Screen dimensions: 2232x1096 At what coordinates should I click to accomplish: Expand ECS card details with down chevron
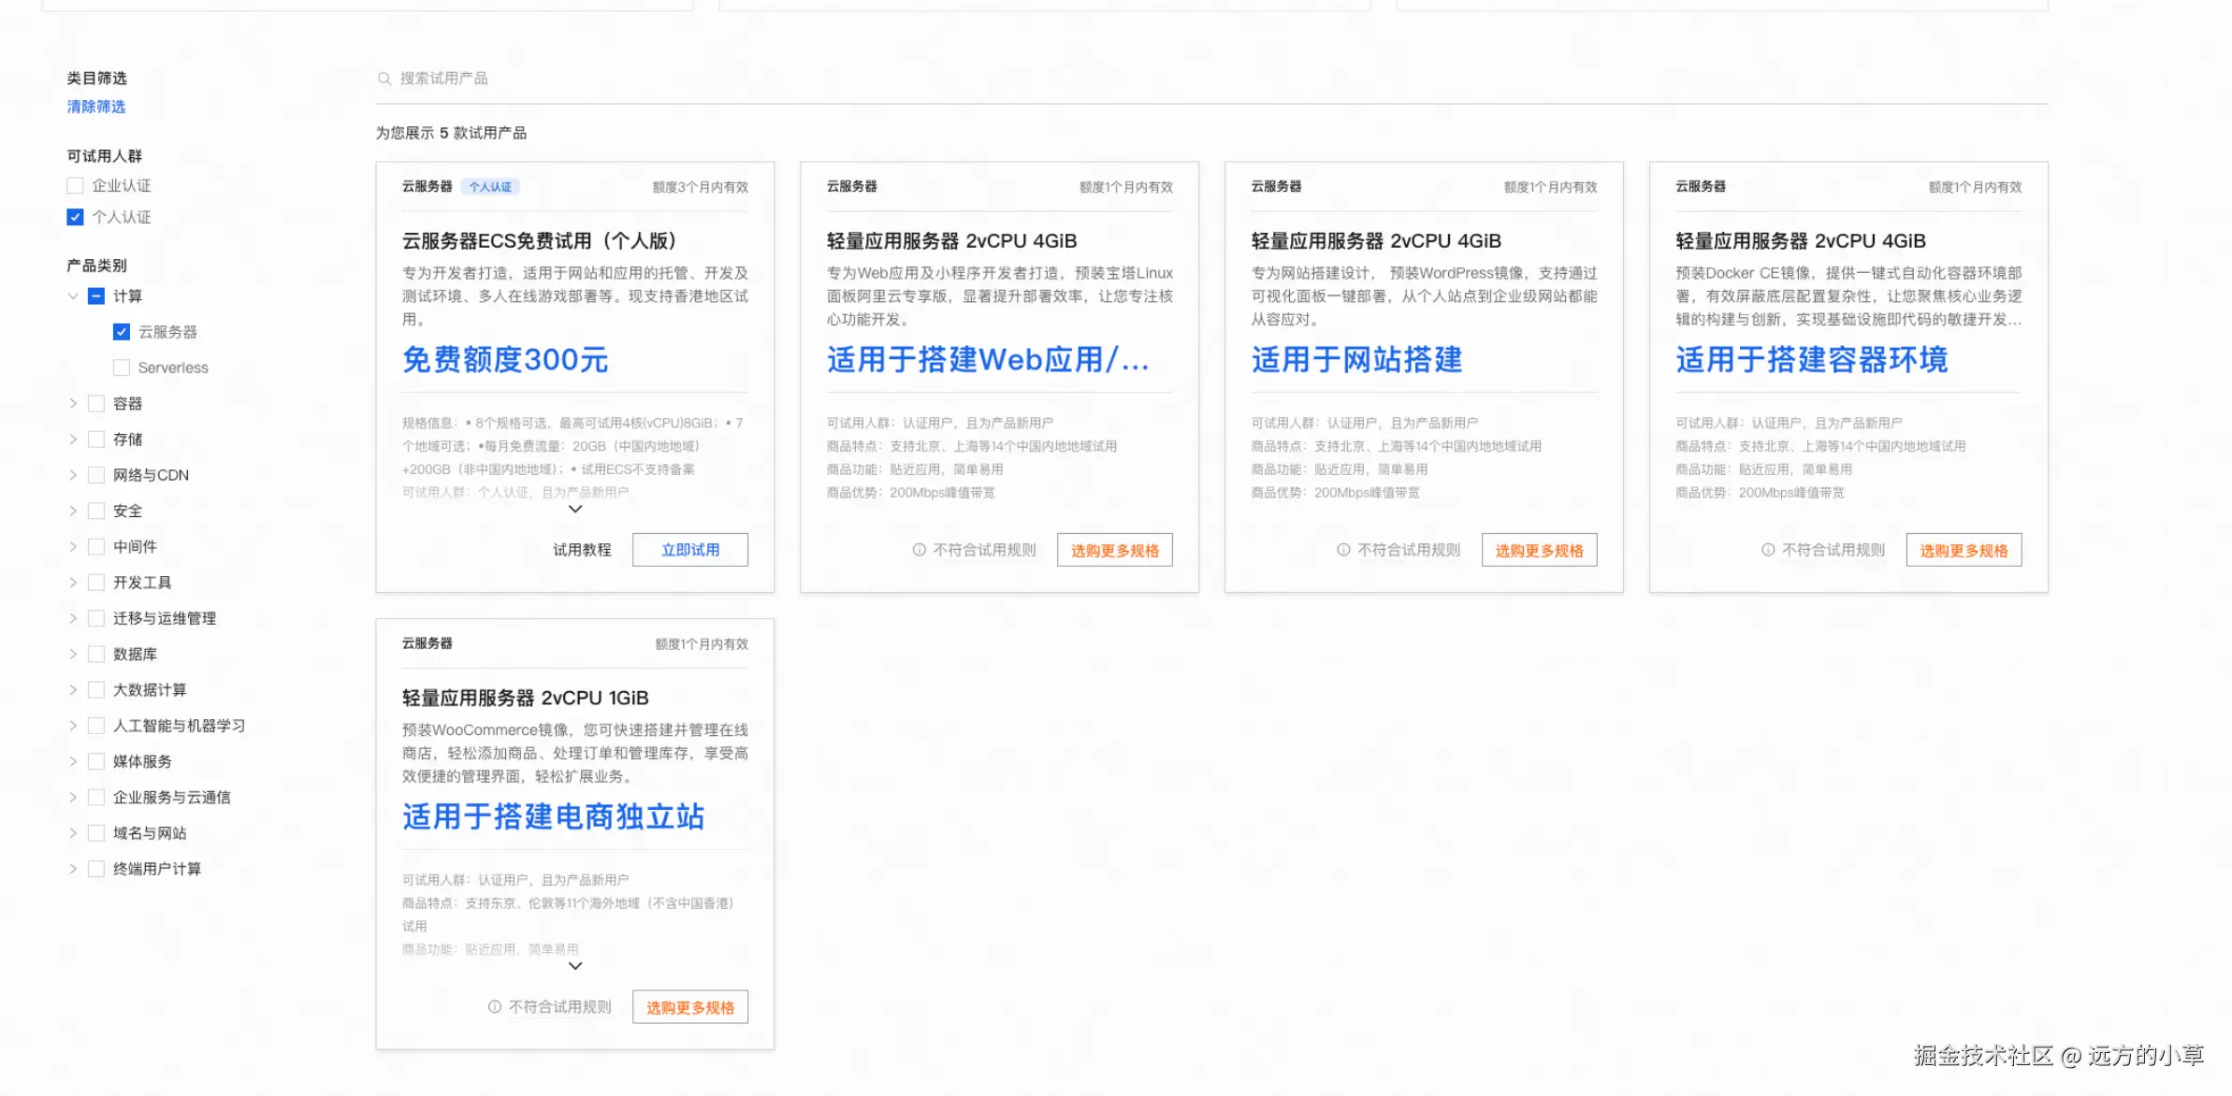coord(575,509)
